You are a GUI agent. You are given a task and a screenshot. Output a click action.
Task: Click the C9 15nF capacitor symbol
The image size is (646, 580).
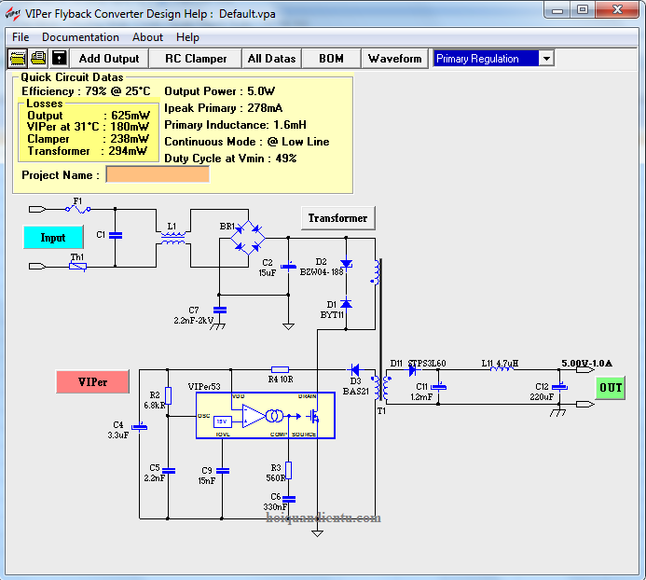(x=223, y=471)
